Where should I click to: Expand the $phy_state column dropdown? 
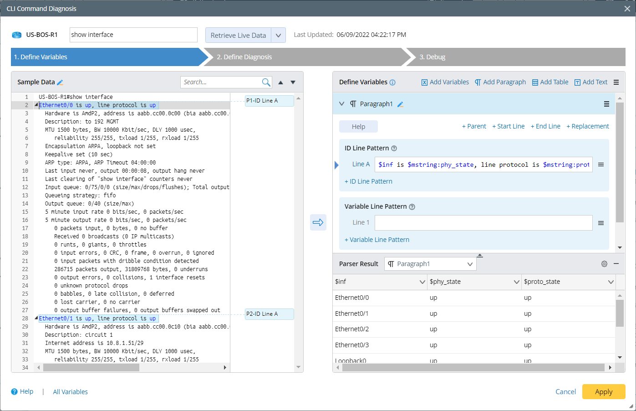pyautogui.click(x=516, y=282)
